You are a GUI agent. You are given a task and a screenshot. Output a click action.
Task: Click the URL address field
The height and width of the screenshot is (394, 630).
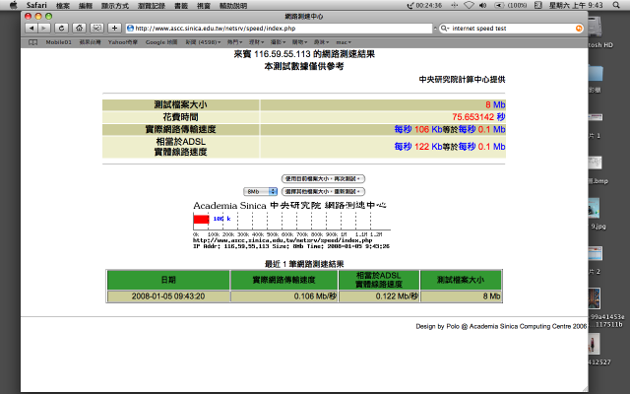coord(280,29)
